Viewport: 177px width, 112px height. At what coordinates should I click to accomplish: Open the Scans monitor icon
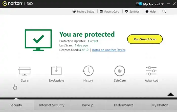coord(25,71)
